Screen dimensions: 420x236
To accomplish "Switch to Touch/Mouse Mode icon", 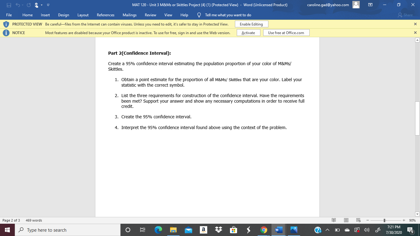I will tap(36, 5).
